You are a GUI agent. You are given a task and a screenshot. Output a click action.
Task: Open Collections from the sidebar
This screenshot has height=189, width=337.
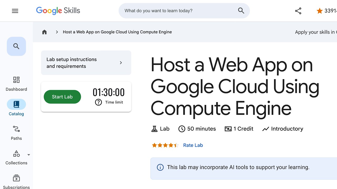pos(16,157)
